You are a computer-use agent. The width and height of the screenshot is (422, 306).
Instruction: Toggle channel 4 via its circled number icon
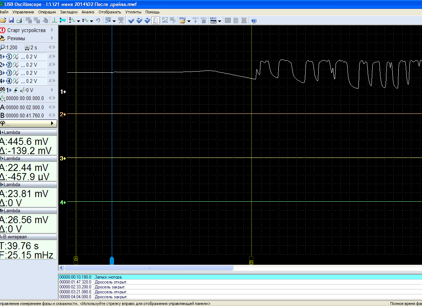point(10,81)
